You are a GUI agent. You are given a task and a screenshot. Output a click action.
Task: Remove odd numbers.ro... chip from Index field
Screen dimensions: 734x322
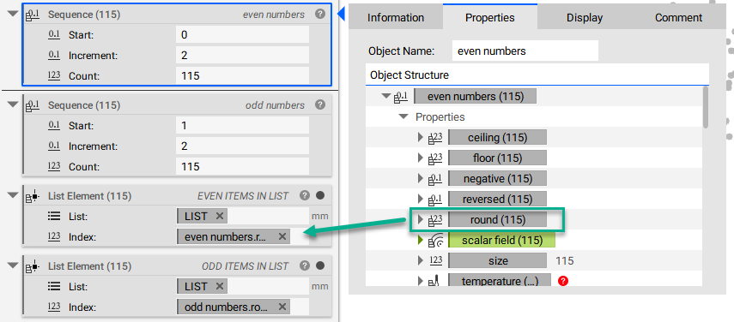click(x=282, y=307)
